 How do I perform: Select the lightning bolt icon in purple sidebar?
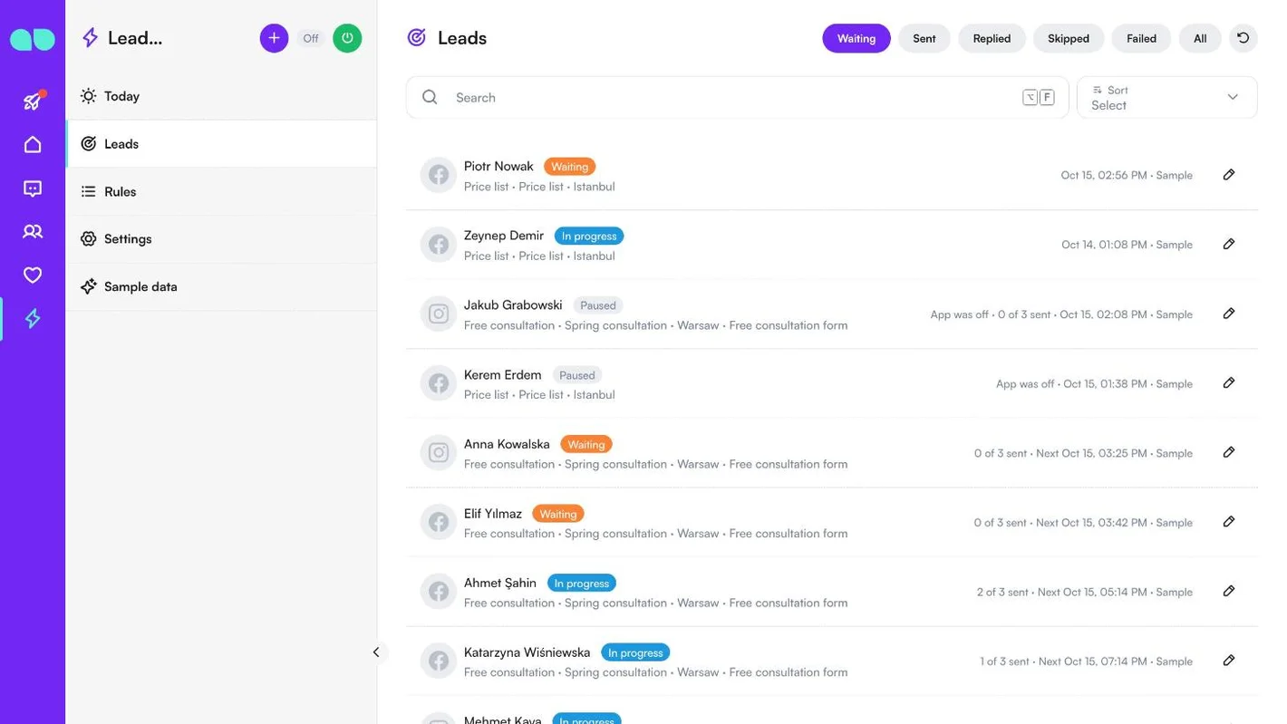(x=33, y=319)
